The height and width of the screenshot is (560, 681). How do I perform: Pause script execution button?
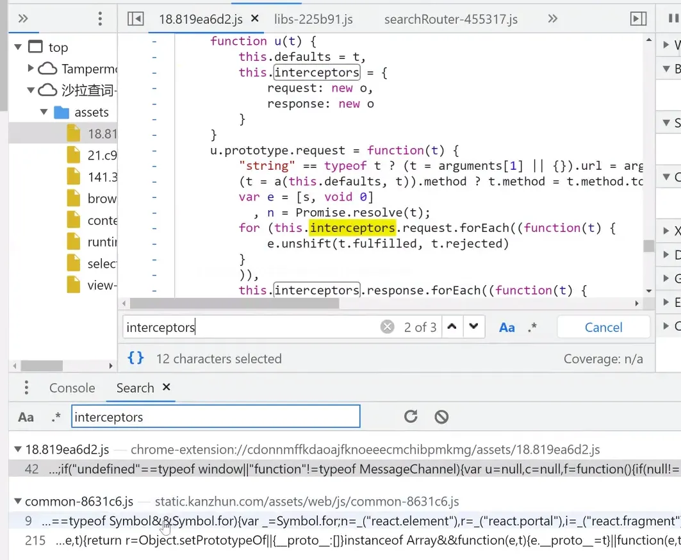(x=673, y=18)
